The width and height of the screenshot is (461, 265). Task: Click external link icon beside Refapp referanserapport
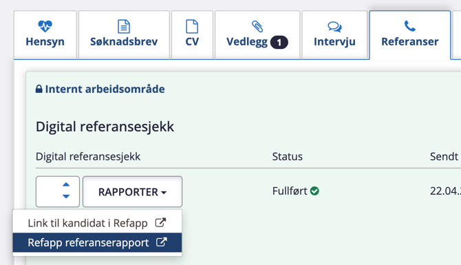[x=162, y=242]
